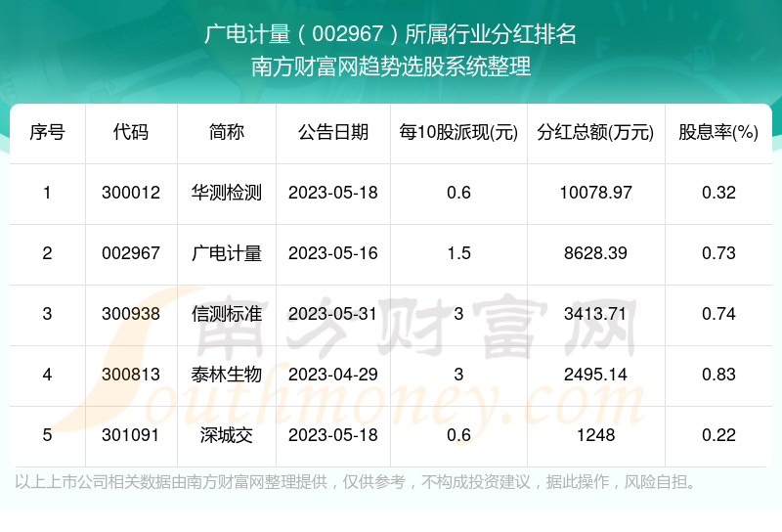782x532 pixels.
Task: Click total dividend 3413.71
Action: coord(595,314)
